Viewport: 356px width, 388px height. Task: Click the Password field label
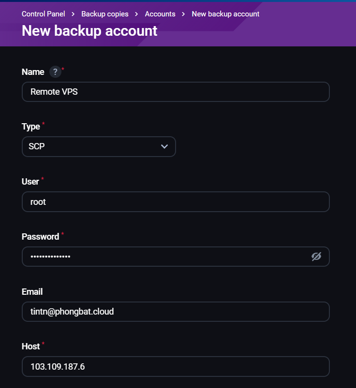[x=40, y=237]
